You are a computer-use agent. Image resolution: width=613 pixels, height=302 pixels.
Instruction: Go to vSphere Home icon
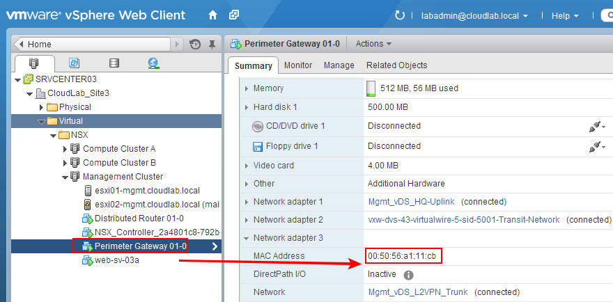[x=212, y=15]
